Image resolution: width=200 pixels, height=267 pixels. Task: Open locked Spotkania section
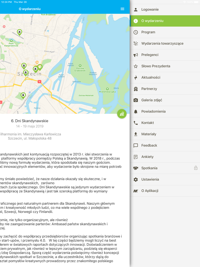click(165, 168)
